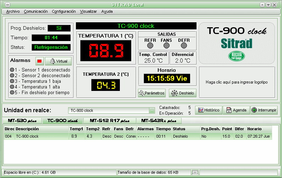Image resolution: width=282 pixels, height=178 pixels.
Task: Click the En Operación count 5
Action: click(189, 113)
